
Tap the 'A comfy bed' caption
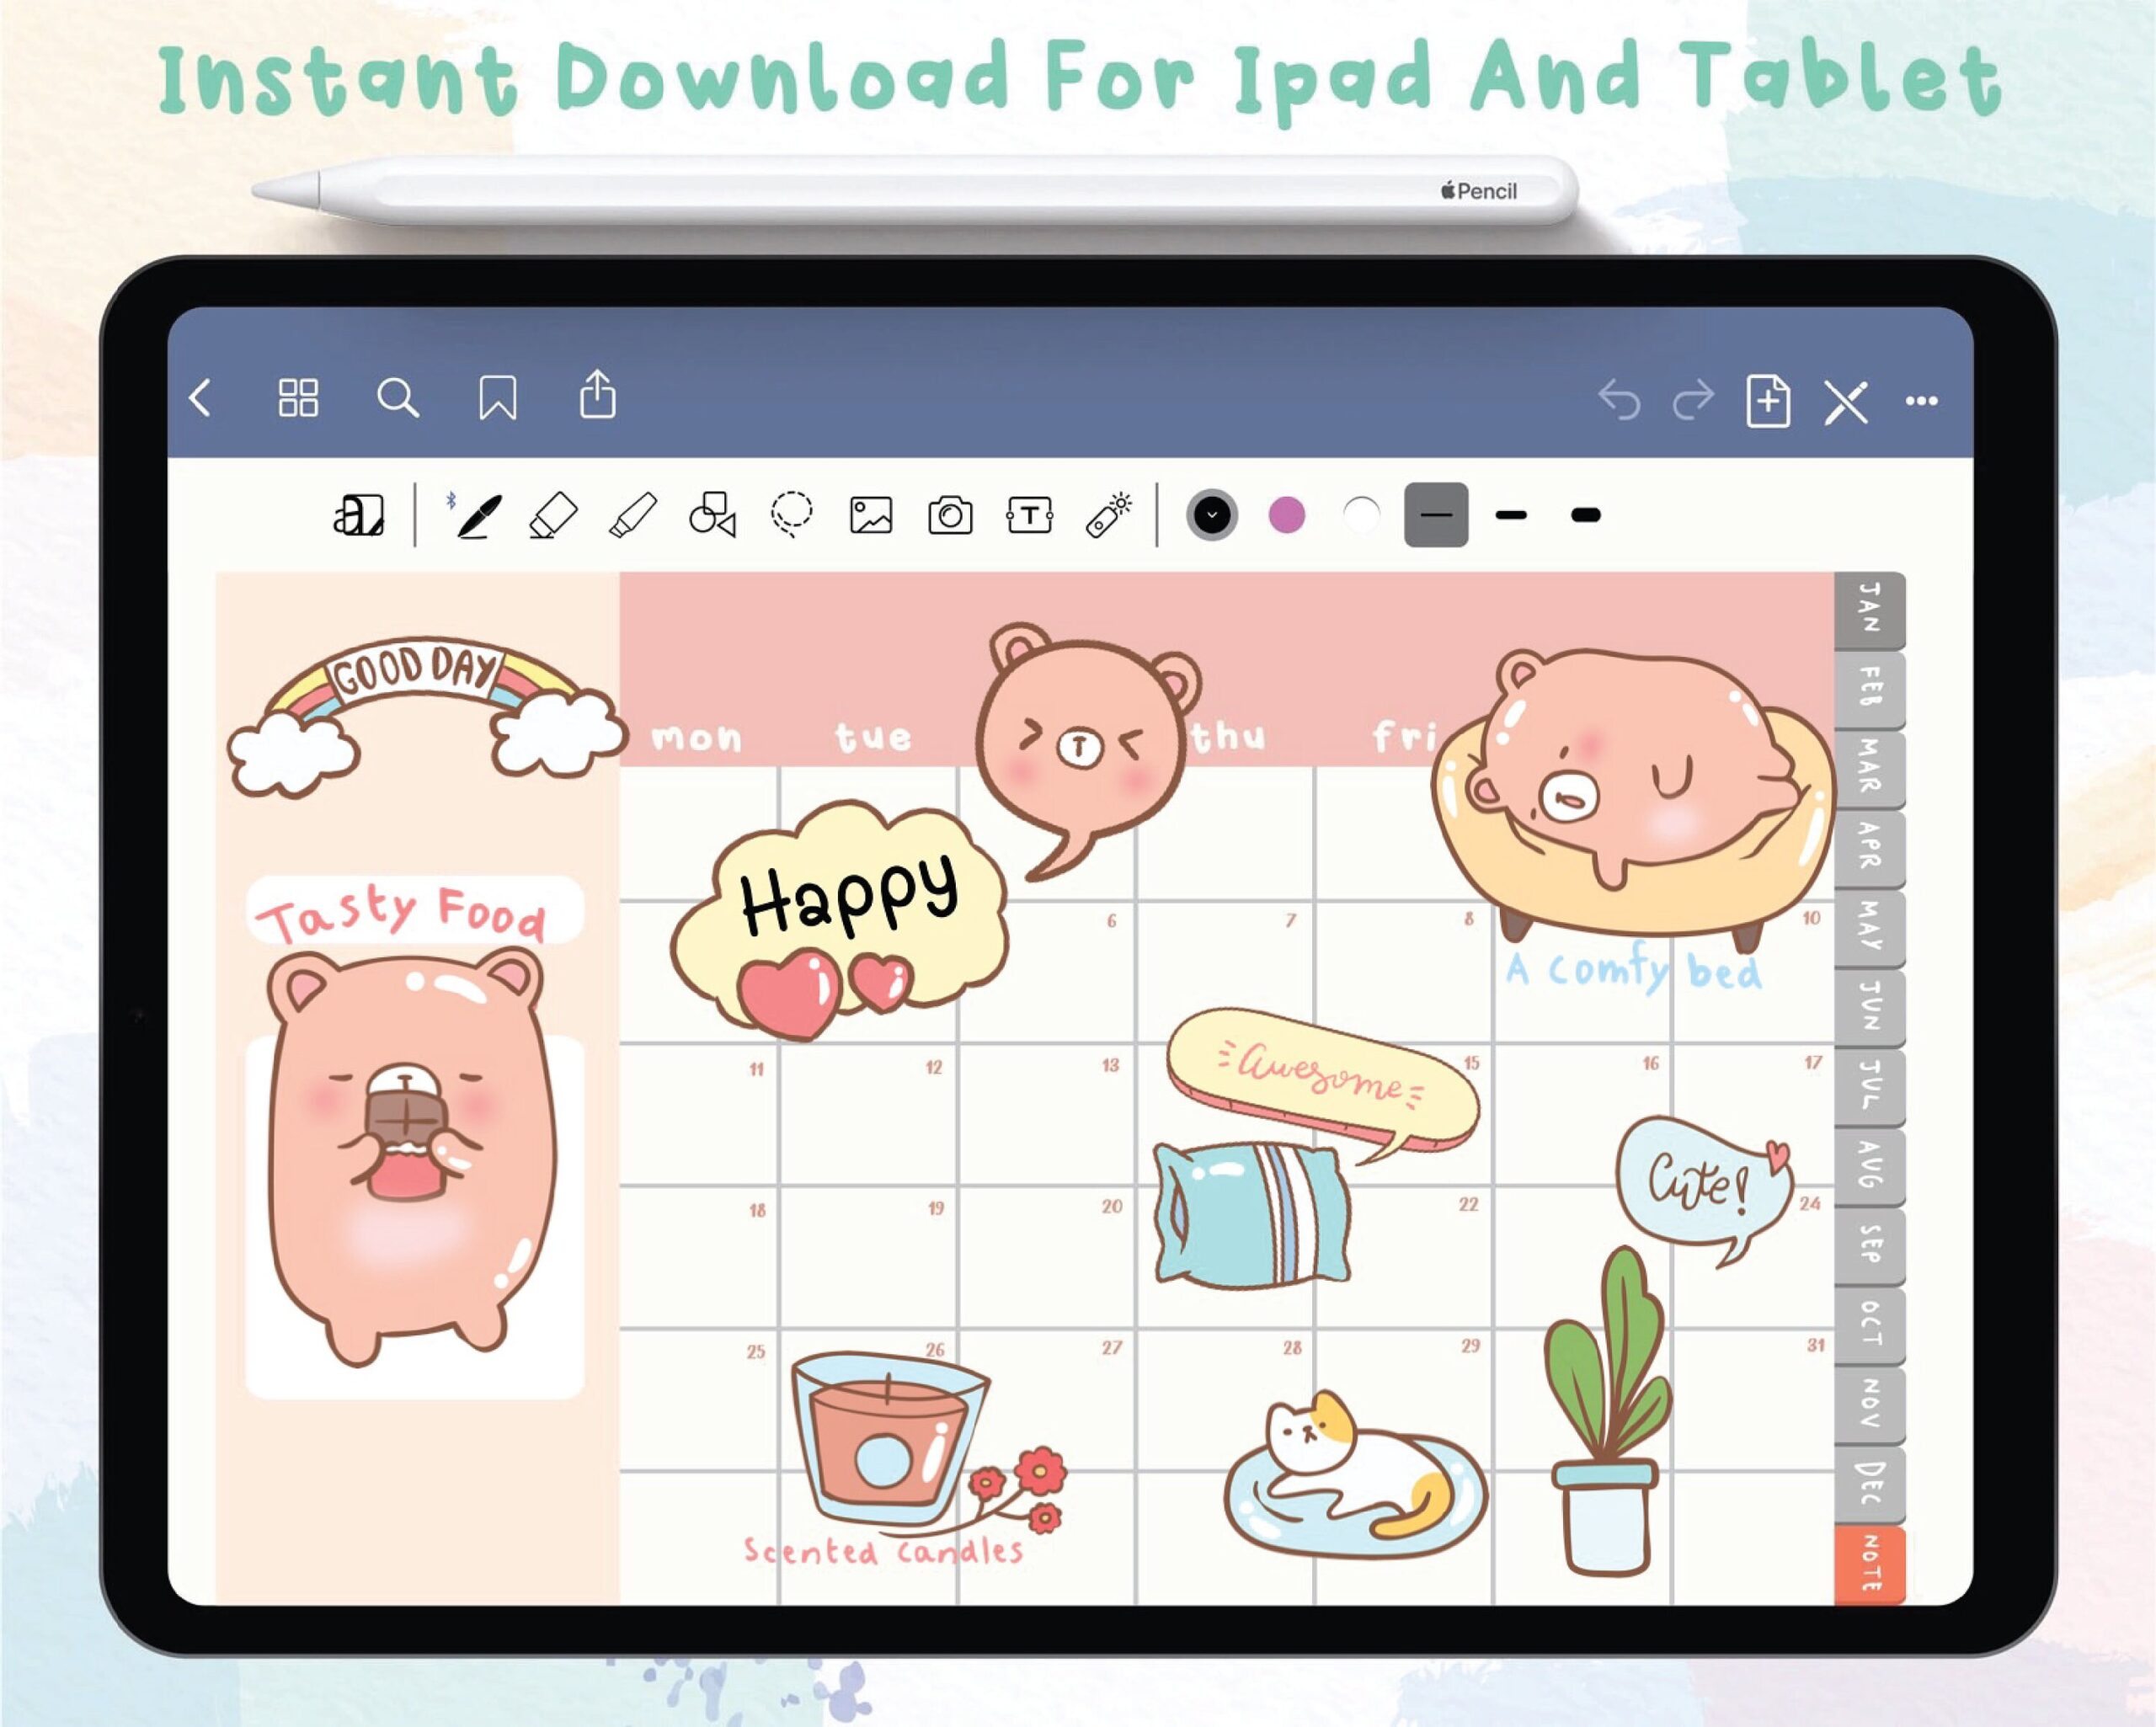click(1635, 971)
